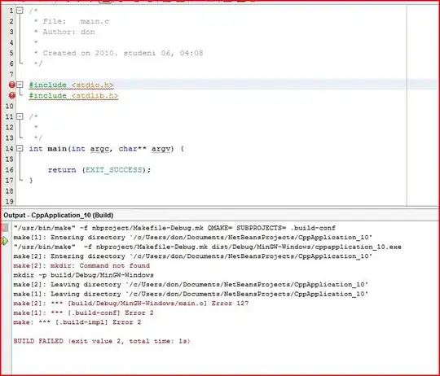Screen dimensions: 440x376
Task: Click the '[.build-impl] Error 2' output line
Action: [x=77, y=322]
